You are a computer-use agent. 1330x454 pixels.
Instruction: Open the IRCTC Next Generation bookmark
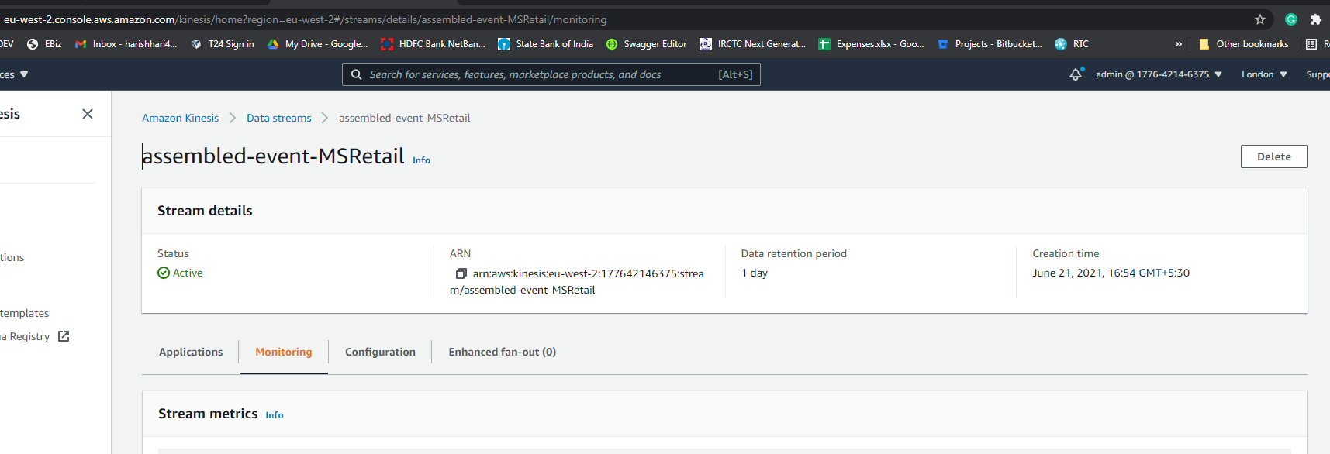click(x=752, y=44)
